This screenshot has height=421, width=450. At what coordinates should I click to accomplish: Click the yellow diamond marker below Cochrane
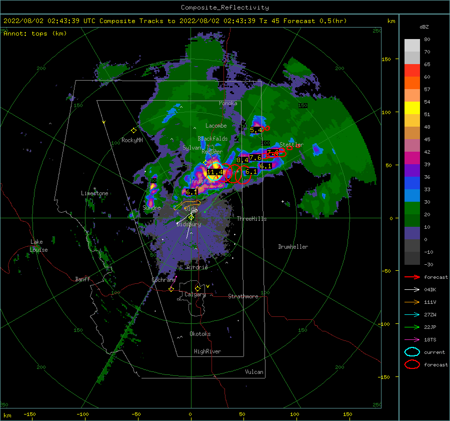point(171,289)
